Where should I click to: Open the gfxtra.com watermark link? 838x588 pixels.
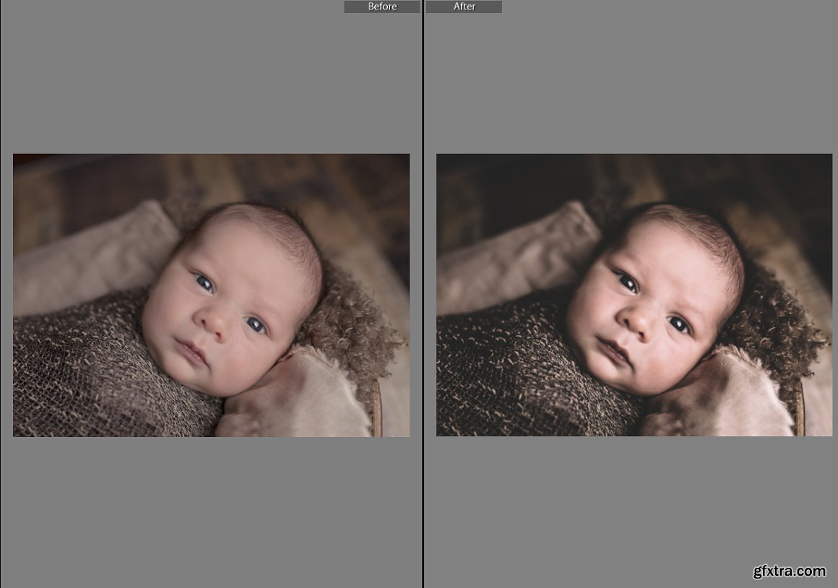point(789,571)
